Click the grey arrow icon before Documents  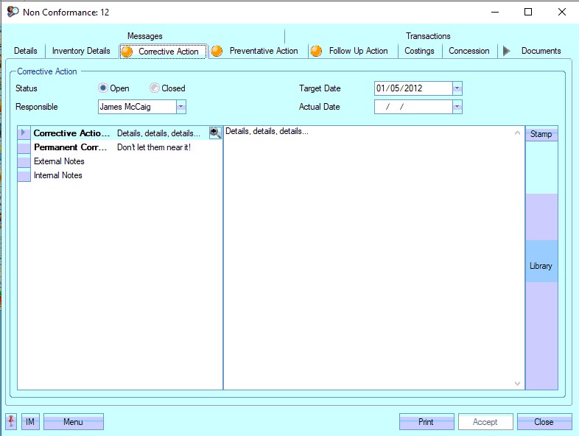pos(506,52)
